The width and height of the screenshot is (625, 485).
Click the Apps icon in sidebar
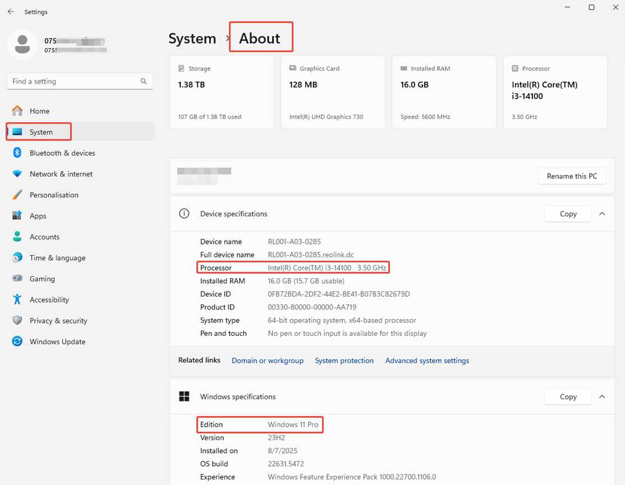point(17,215)
